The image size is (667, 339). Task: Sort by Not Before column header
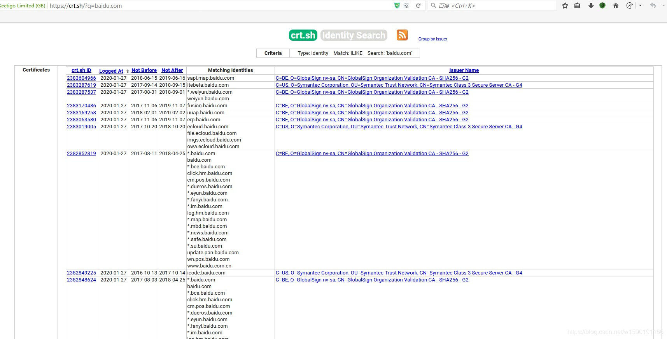[144, 70]
